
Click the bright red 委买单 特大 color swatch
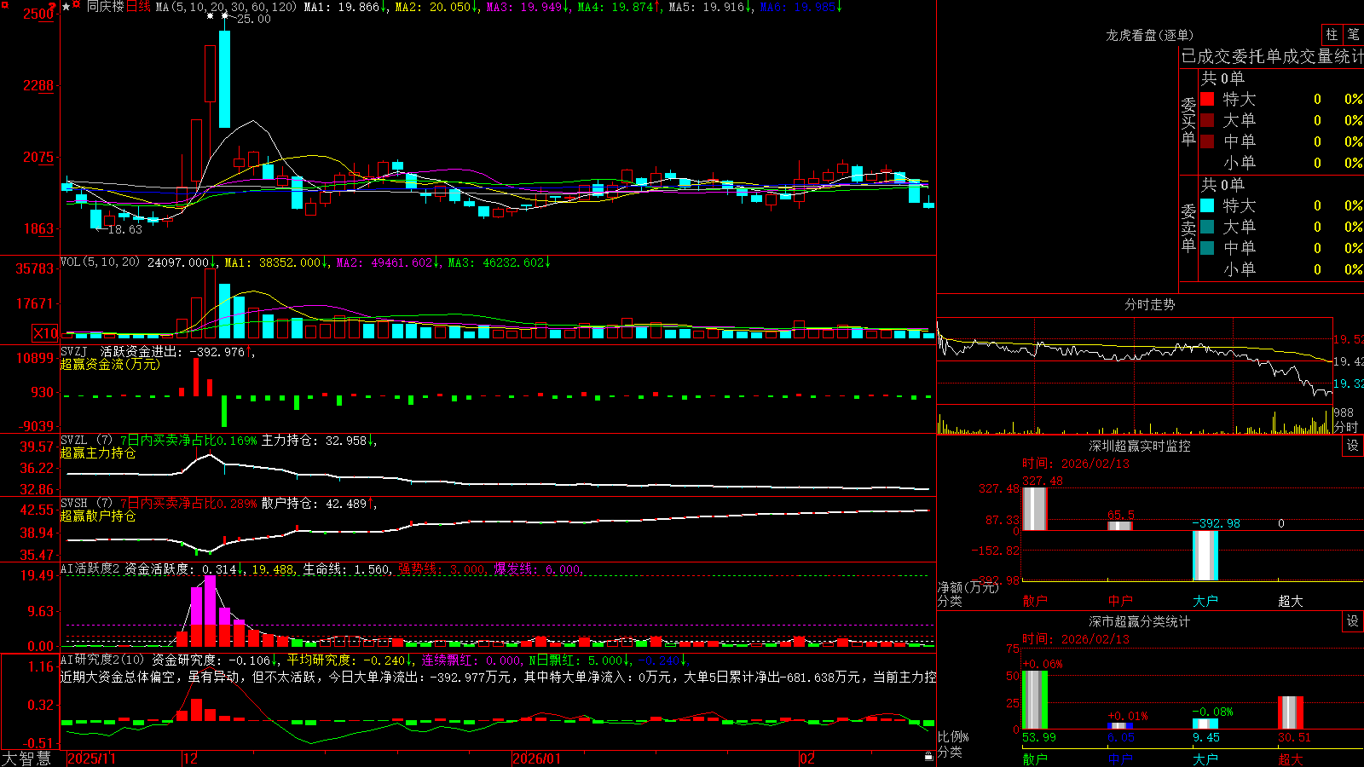click(x=1207, y=99)
